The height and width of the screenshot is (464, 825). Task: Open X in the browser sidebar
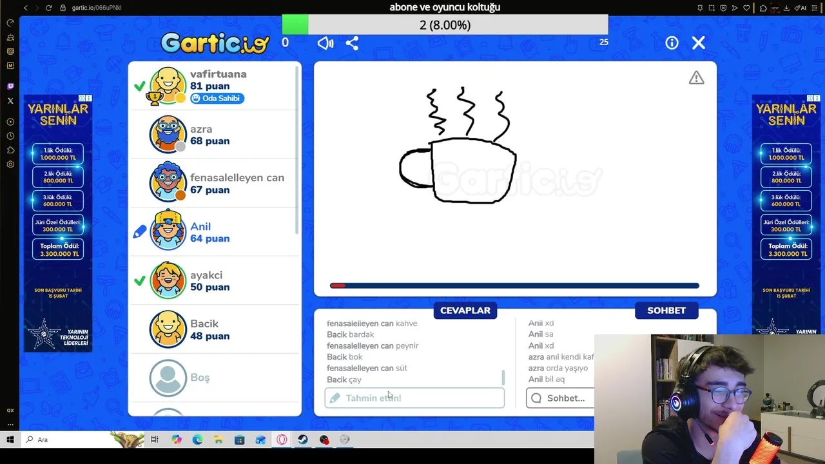pyautogui.click(x=10, y=101)
